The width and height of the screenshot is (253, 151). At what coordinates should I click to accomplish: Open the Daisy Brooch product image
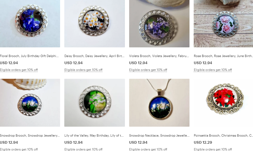(94, 24)
